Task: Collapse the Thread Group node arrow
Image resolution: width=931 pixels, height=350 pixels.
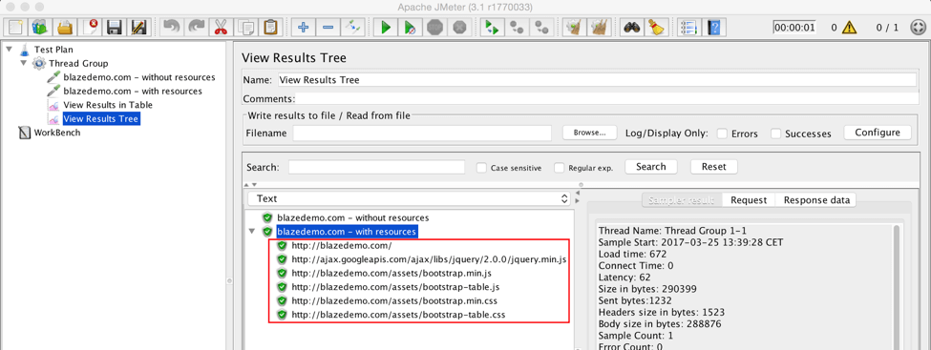Action: pyautogui.click(x=23, y=63)
